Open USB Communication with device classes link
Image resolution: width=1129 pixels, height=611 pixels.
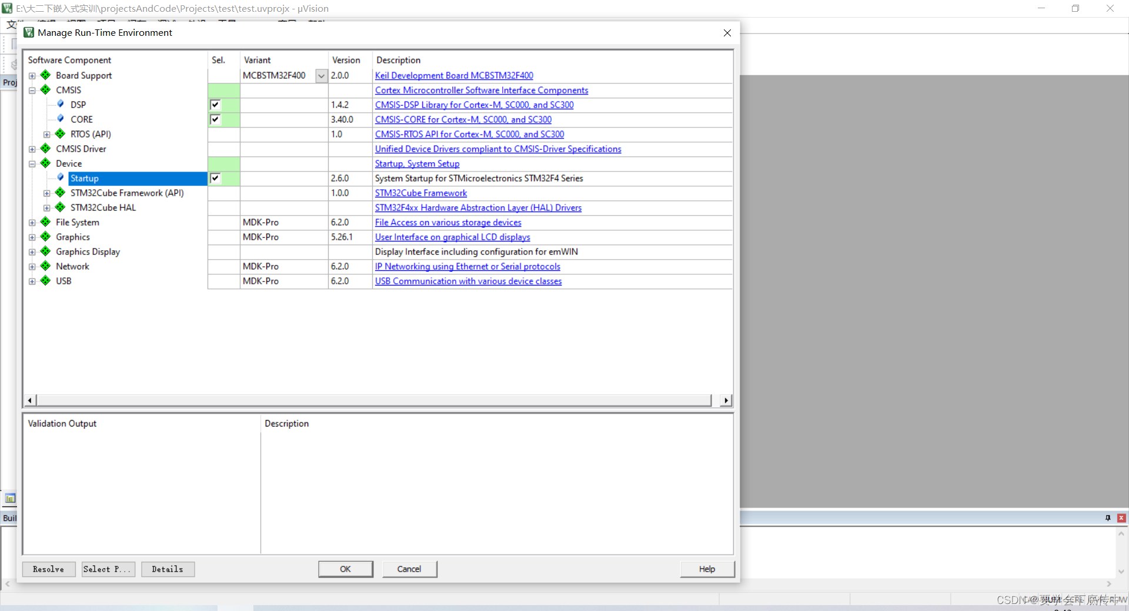tap(469, 281)
